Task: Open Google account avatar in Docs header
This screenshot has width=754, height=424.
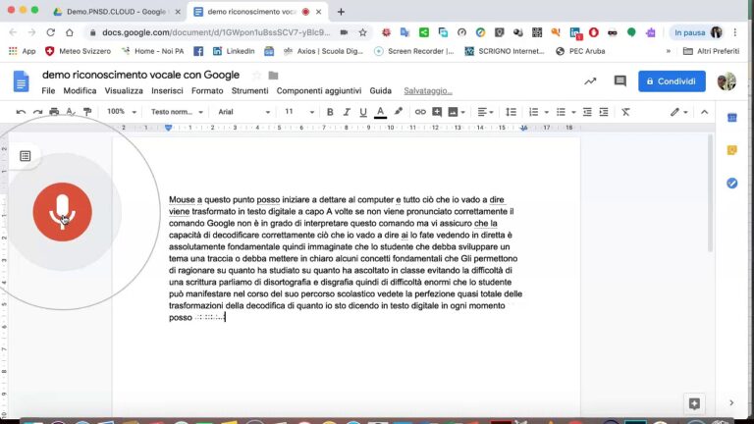Action: point(727,81)
